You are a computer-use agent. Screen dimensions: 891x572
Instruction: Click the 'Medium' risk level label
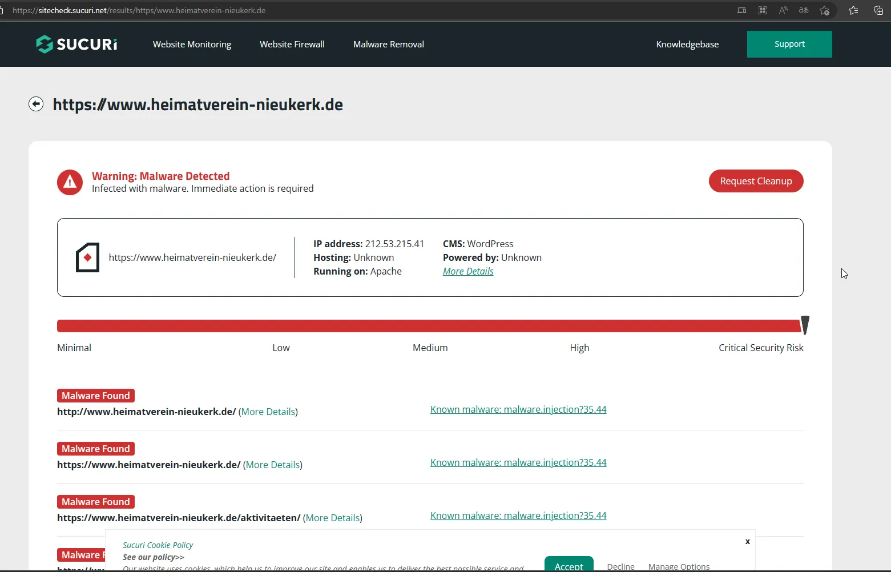tap(430, 348)
